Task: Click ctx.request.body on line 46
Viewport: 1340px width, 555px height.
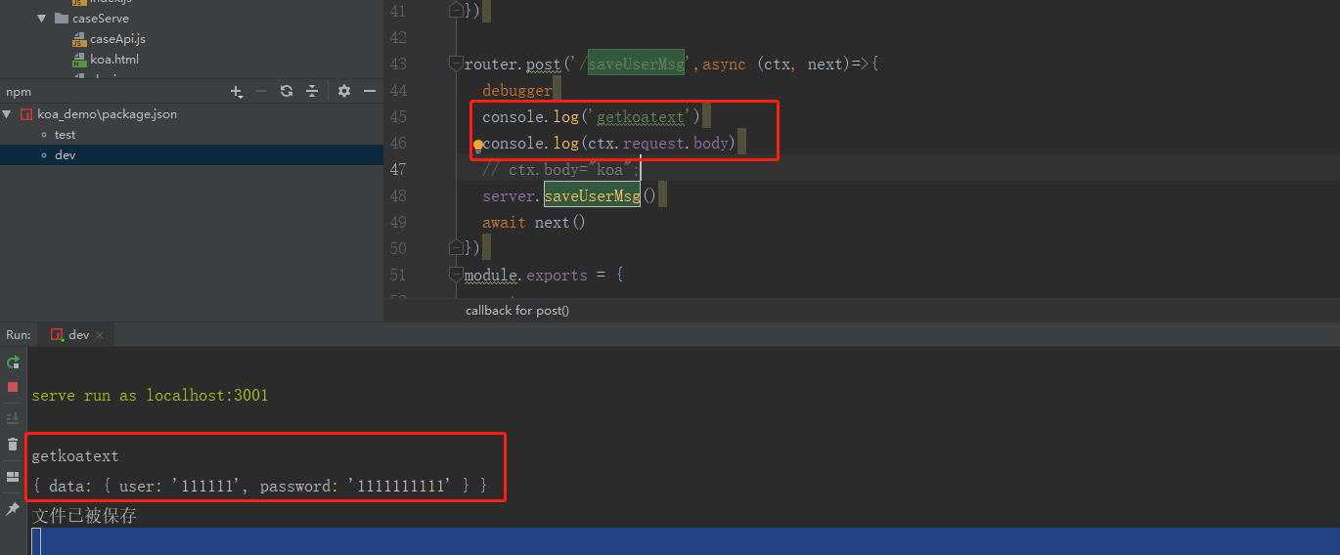Action: [658, 143]
